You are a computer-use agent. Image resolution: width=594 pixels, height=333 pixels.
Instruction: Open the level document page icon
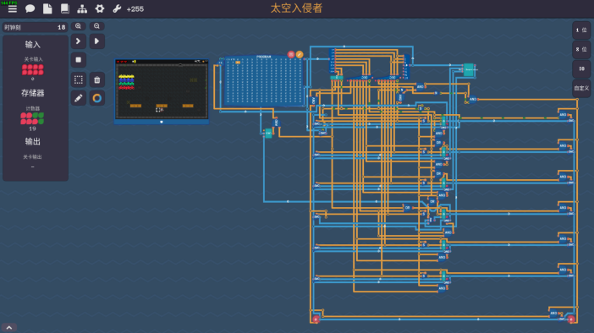click(x=47, y=8)
